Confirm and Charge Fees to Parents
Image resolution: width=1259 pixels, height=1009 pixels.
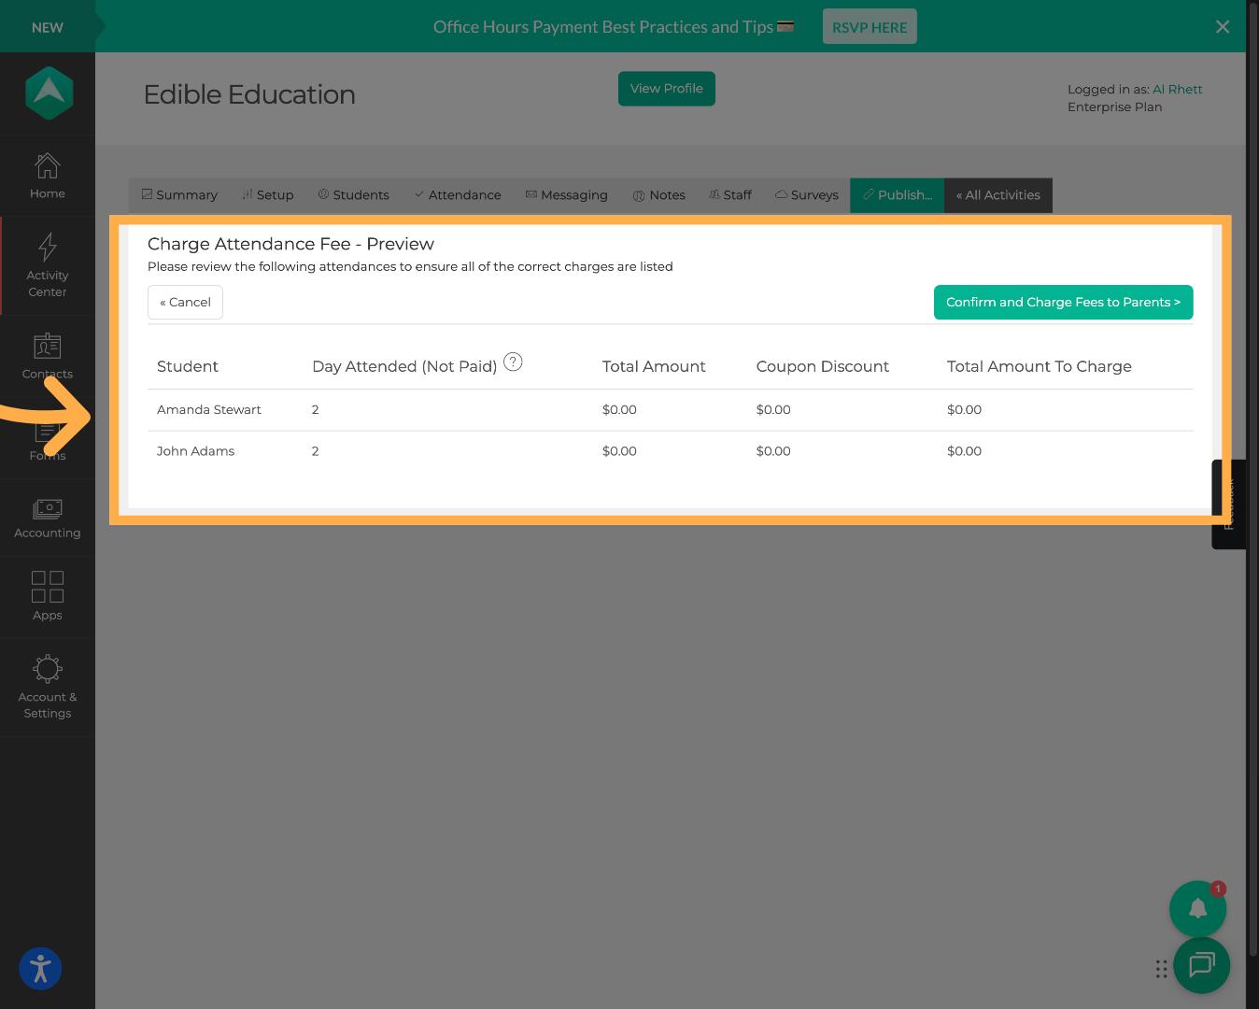[x=1063, y=302]
